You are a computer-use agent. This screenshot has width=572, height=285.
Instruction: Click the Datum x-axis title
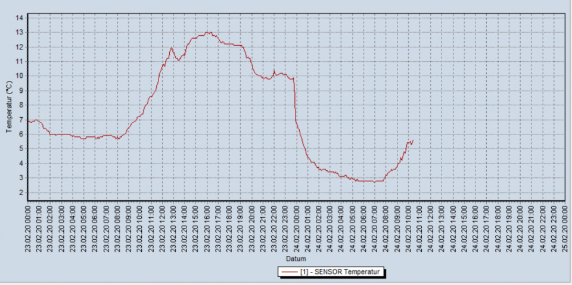click(296, 259)
